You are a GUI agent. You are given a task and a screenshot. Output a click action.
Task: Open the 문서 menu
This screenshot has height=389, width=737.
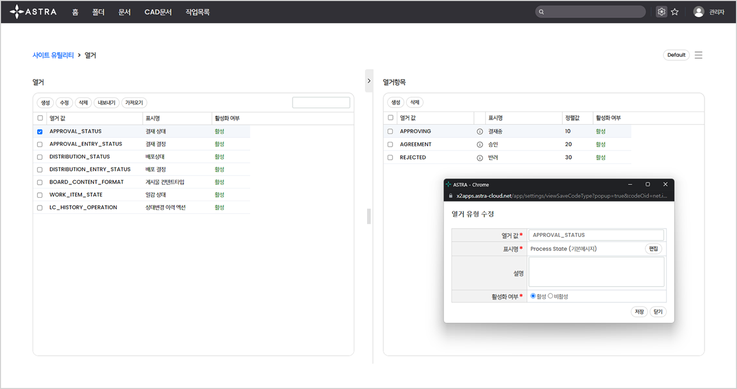124,12
